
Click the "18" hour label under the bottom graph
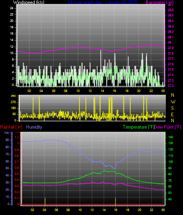click(x=127, y=210)
